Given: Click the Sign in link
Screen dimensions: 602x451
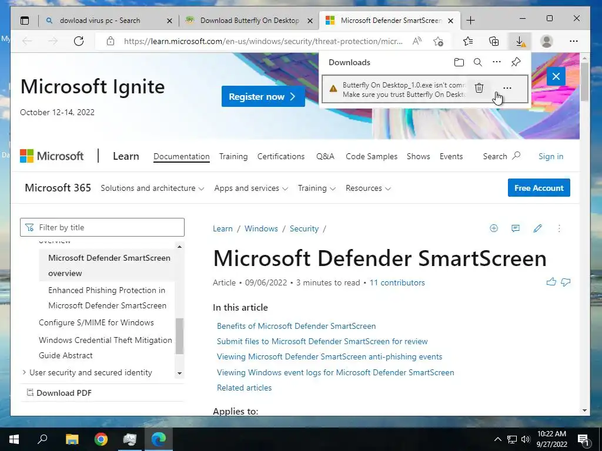Looking at the screenshot, I should (550, 156).
